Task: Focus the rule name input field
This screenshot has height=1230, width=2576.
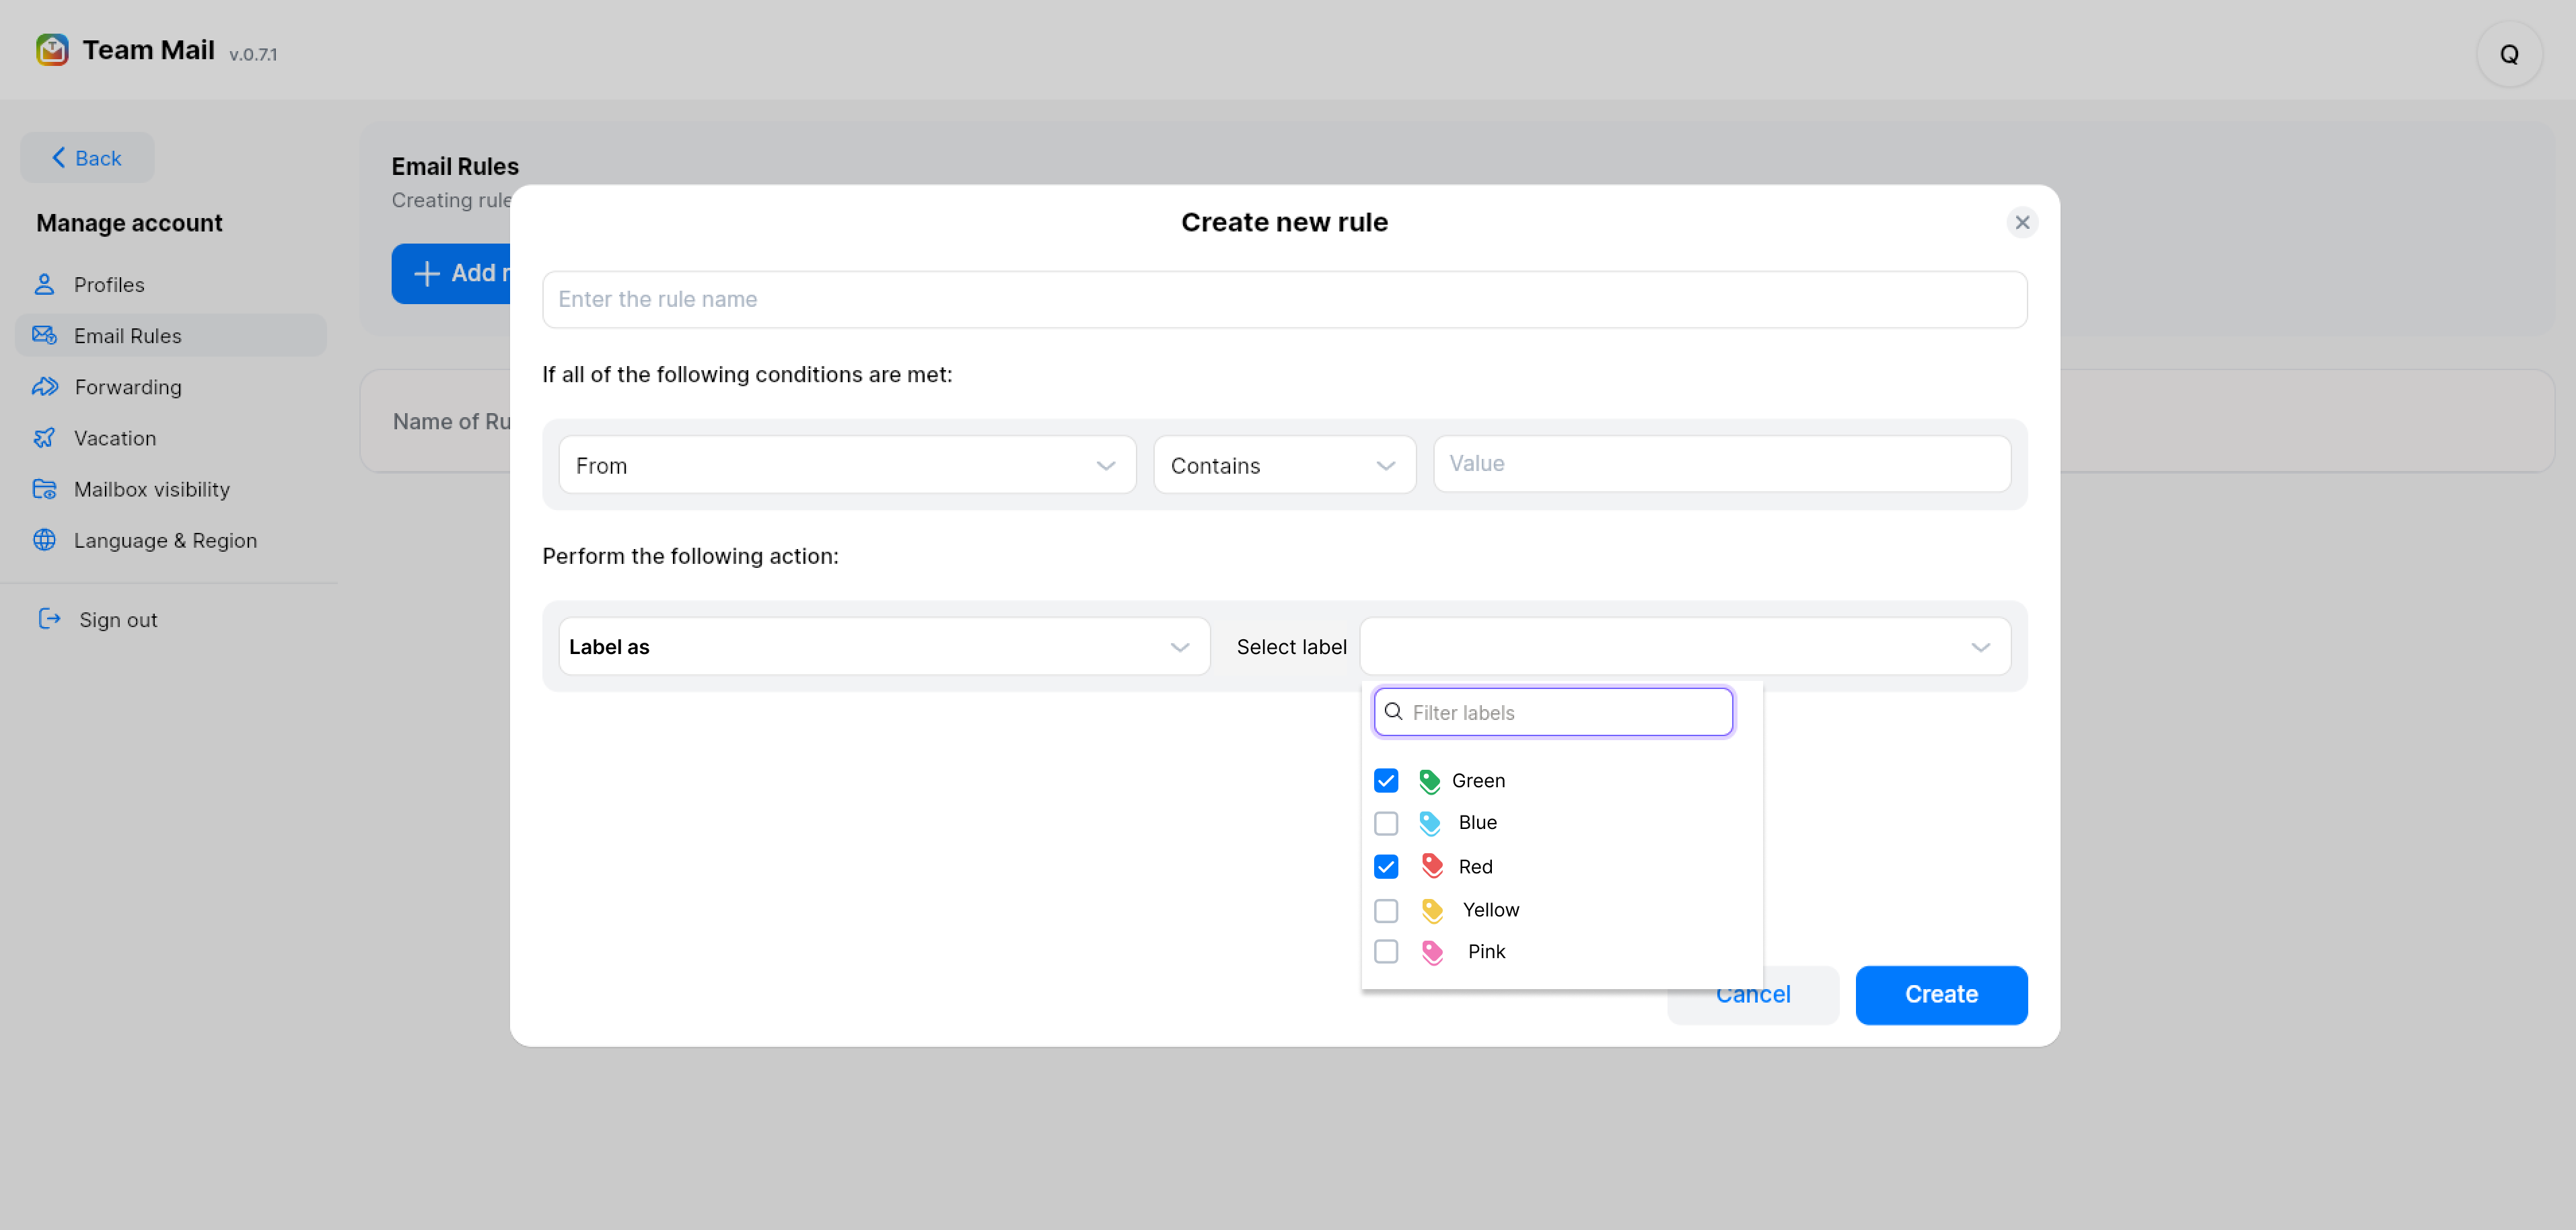Action: (1284, 299)
